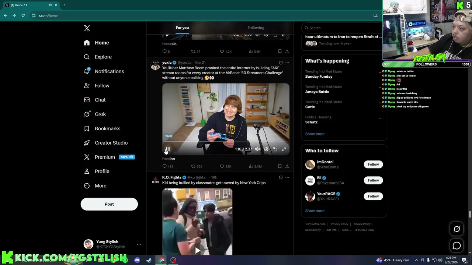Like the rain post with 1.2K likes
Viewport: 472px width, 265px height.
[226, 52]
